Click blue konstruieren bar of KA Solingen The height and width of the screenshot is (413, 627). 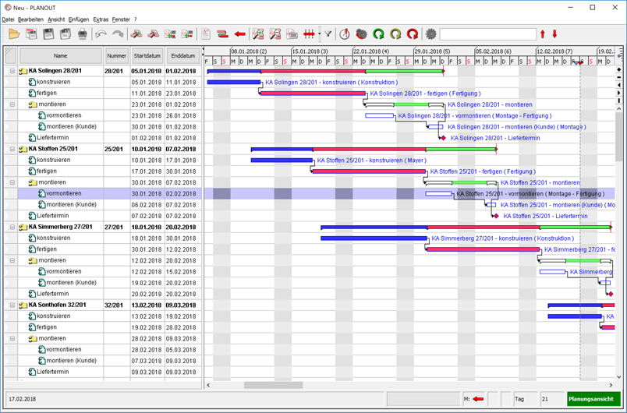pos(234,83)
